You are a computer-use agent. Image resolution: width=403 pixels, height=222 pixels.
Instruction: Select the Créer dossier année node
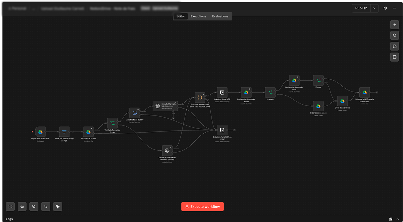[318, 106]
